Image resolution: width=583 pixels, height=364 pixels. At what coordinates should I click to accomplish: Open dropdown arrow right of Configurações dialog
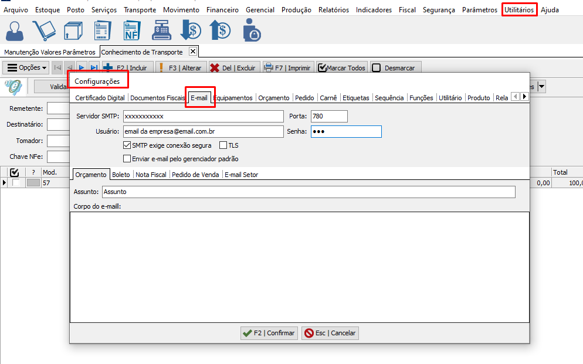(x=541, y=87)
